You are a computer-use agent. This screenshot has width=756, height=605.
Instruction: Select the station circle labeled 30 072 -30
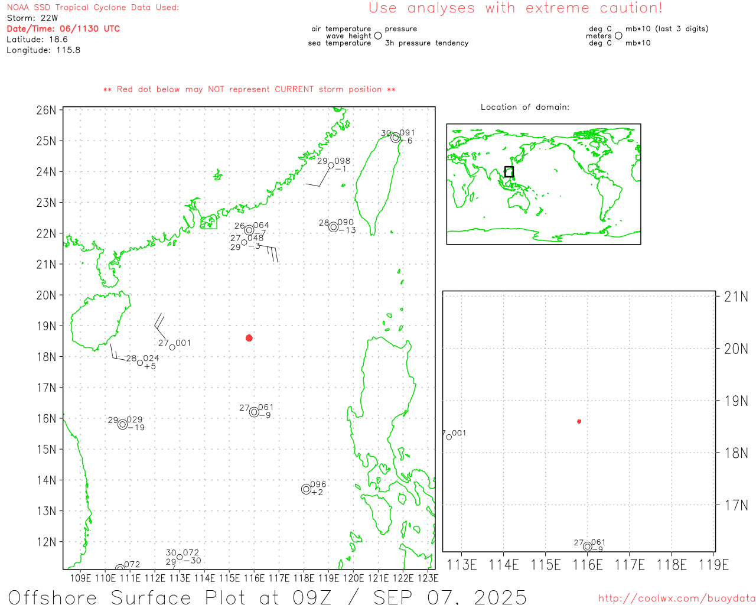[x=180, y=557]
